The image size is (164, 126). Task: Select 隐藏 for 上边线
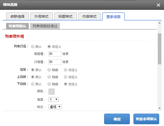49,77
